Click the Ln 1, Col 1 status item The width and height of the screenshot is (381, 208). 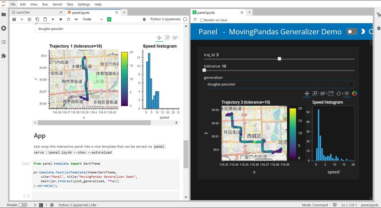349,205
